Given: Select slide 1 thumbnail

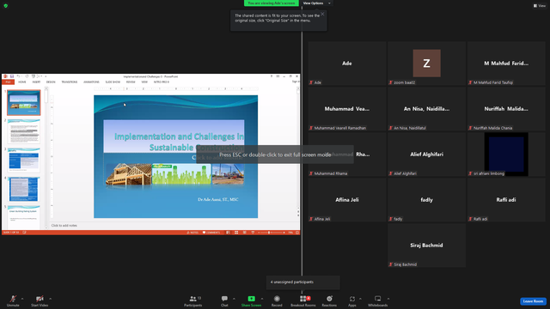Looking at the screenshot, I should click(24, 103).
